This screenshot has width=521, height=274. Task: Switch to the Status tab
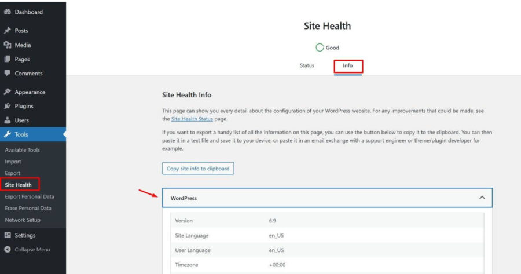click(307, 65)
